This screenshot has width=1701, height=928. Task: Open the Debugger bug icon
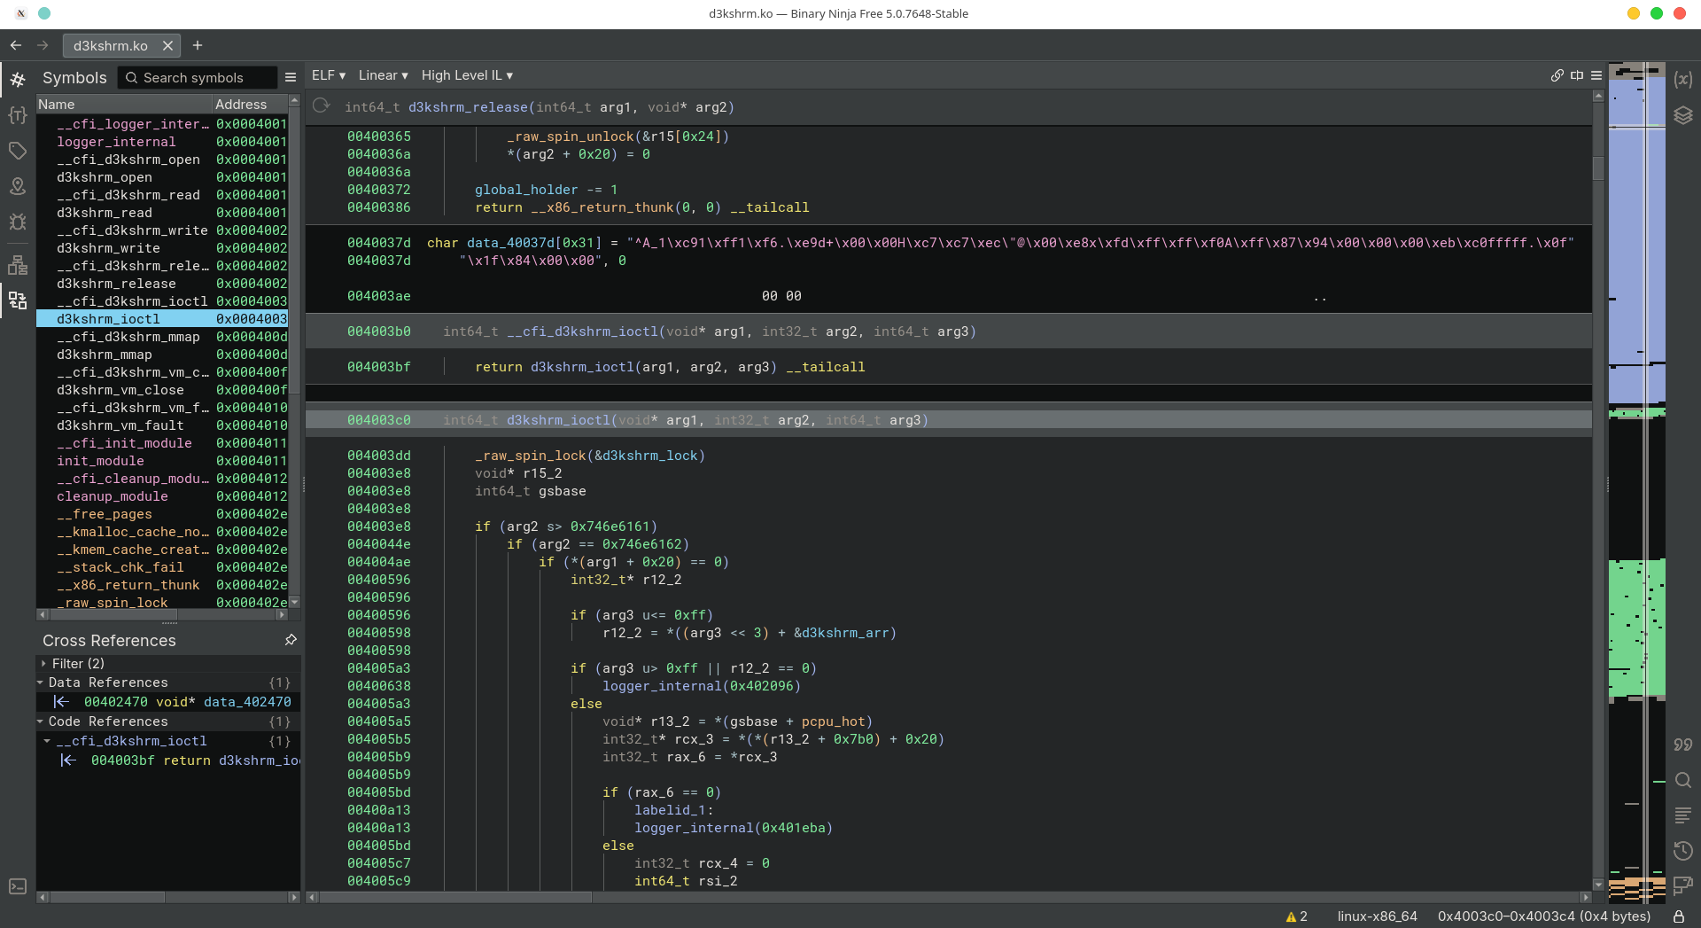[18, 222]
